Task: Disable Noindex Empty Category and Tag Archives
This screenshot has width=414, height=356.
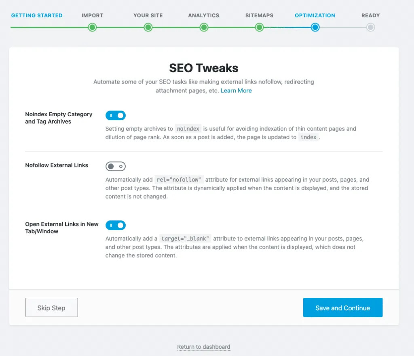Action: coord(116,115)
